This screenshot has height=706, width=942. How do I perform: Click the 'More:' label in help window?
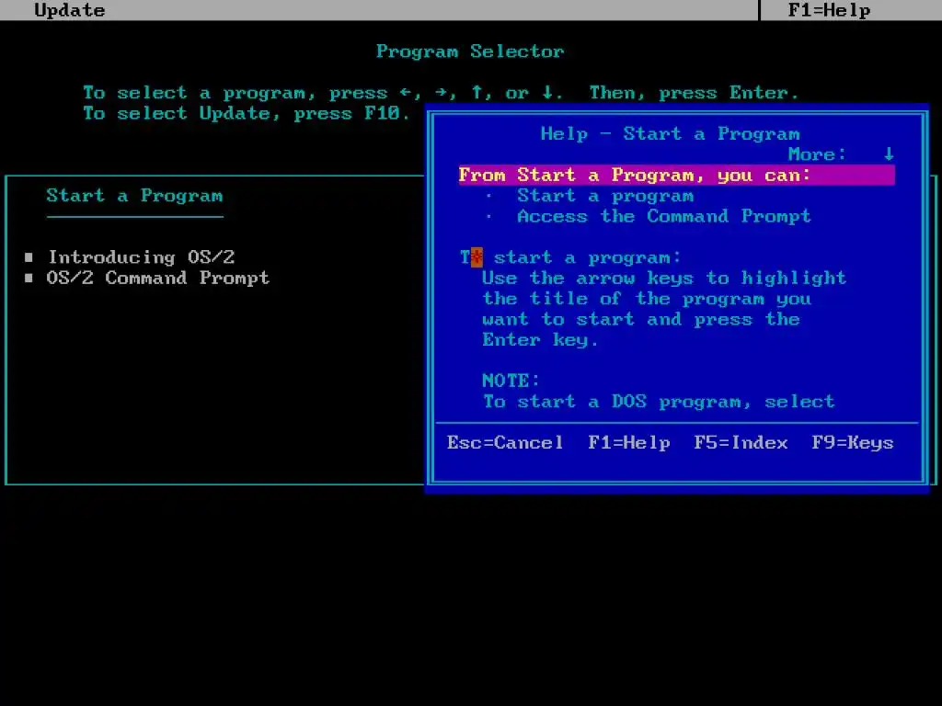[817, 154]
